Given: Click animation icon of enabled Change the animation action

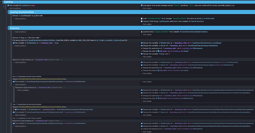Looking at the screenshot, I should [x=142, y=48].
